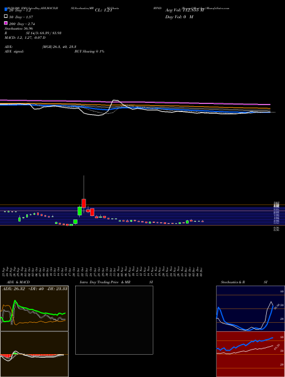Click the RSI 14/5 values line

click(33, 33)
